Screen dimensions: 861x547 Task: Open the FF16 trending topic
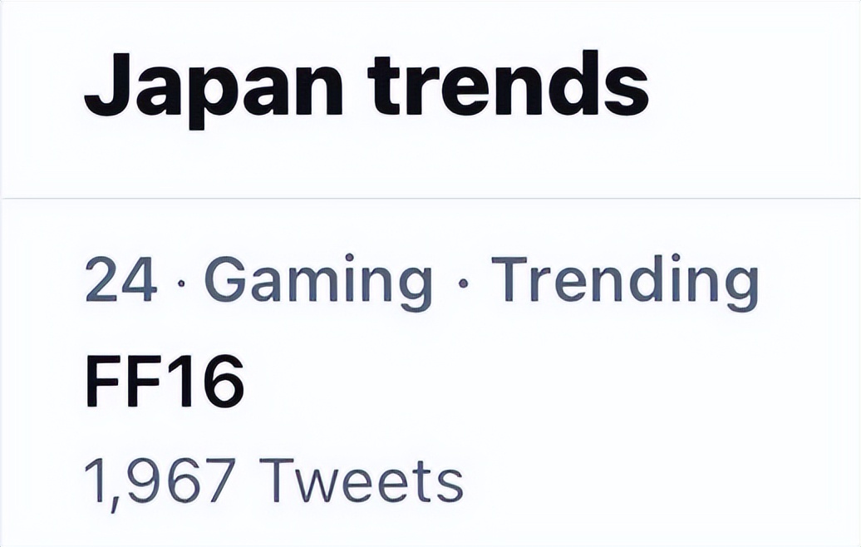point(165,382)
